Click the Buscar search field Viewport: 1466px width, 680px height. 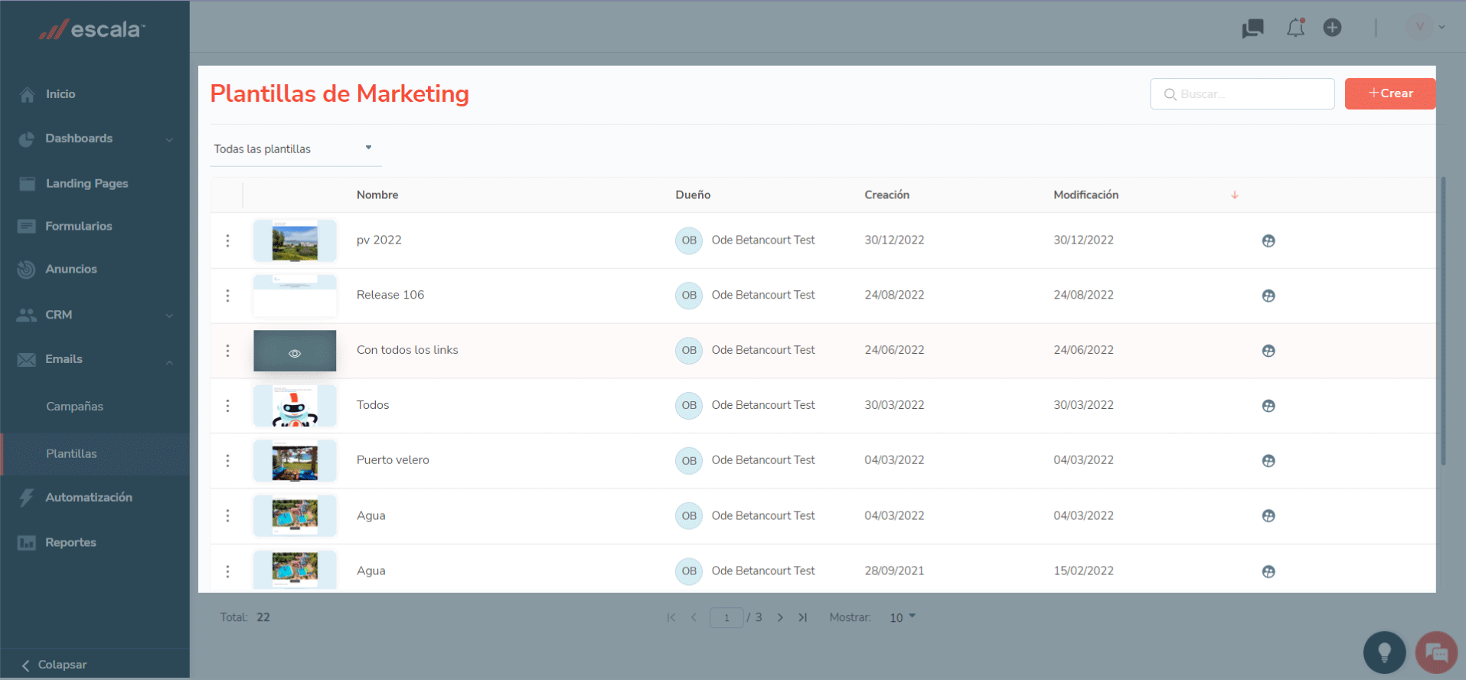pyautogui.click(x=1242, y=94)
